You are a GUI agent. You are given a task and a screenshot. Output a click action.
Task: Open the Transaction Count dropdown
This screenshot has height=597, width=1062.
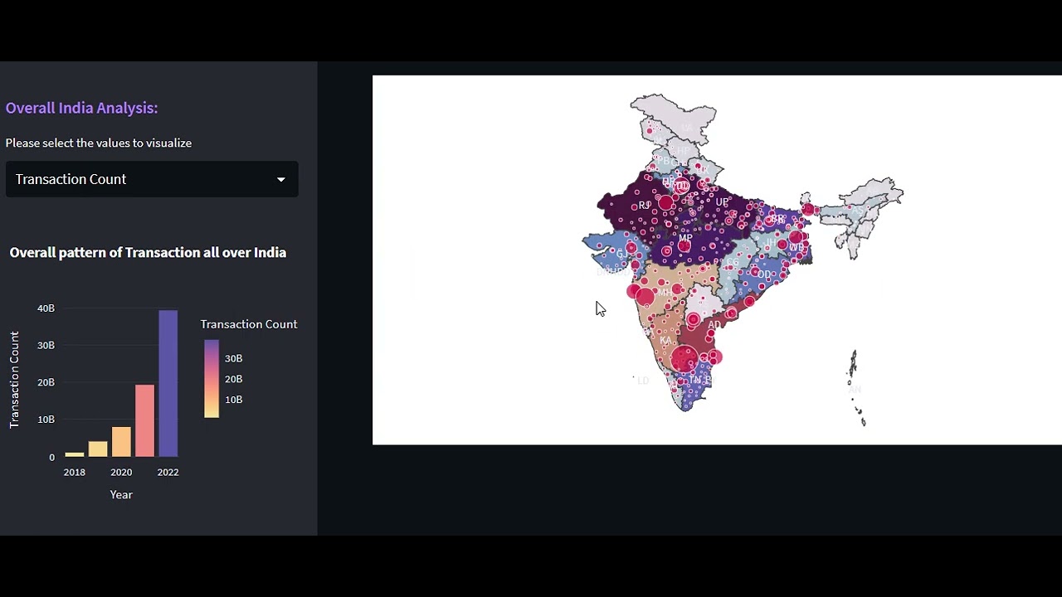coord(152,179)
